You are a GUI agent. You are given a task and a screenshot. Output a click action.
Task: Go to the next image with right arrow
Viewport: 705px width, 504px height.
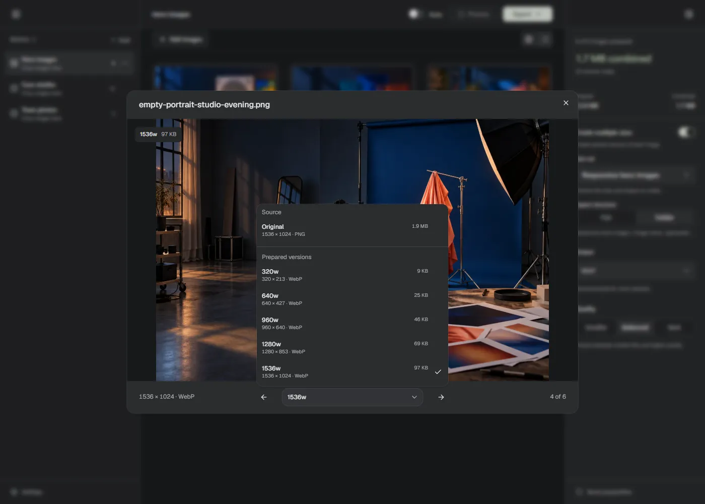(441, 397)
